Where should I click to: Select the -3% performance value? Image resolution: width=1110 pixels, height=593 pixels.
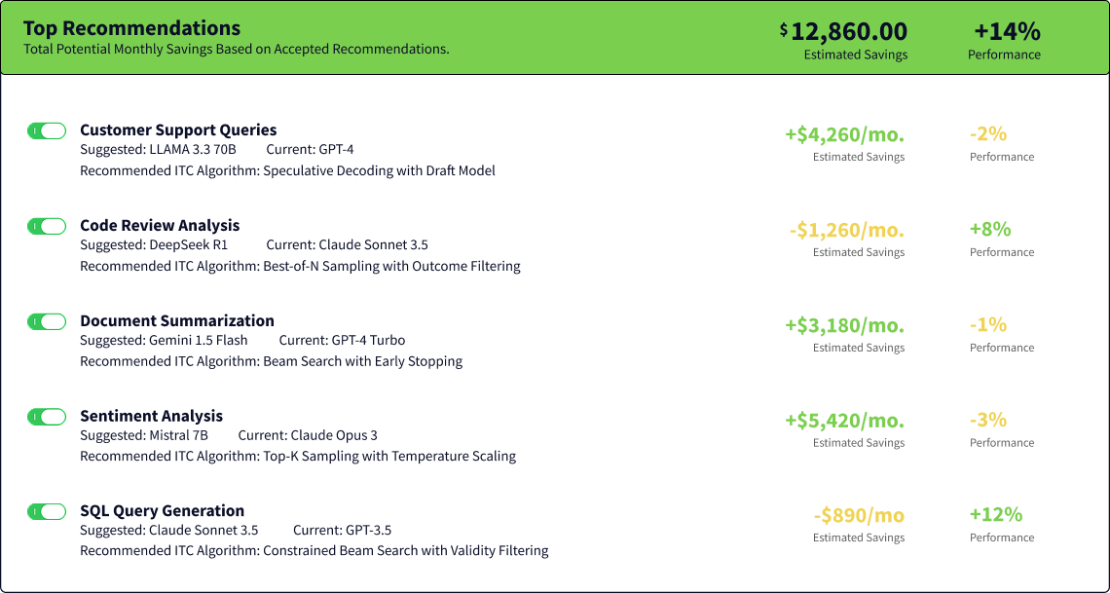click(988, 420)
